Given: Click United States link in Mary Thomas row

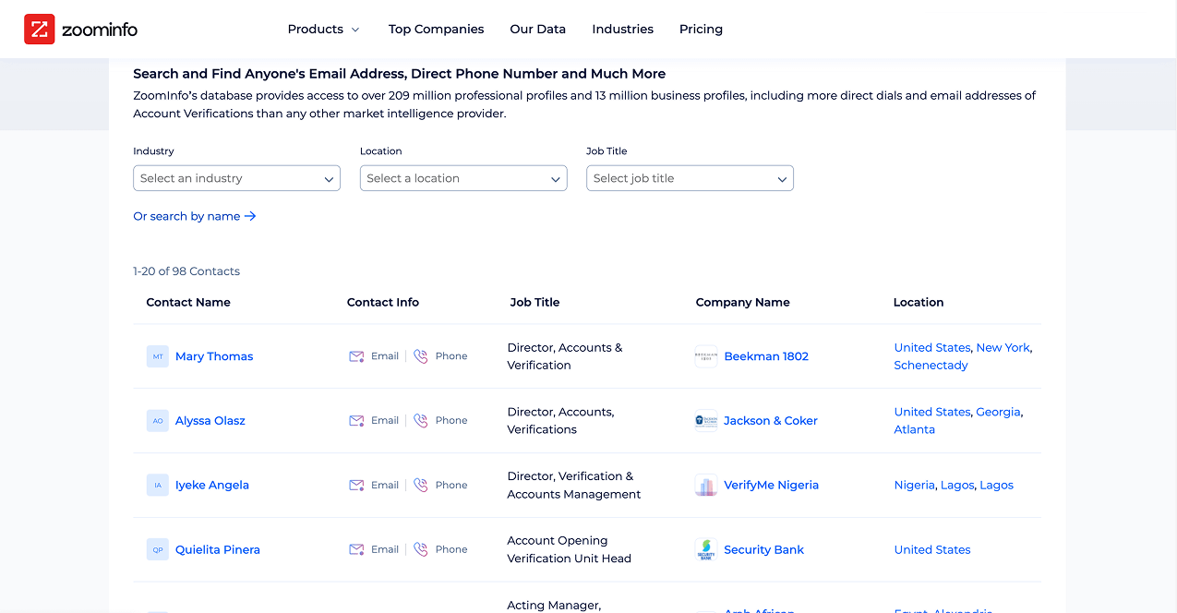Looking at the screenshot, I should click(x=932, y=348).
